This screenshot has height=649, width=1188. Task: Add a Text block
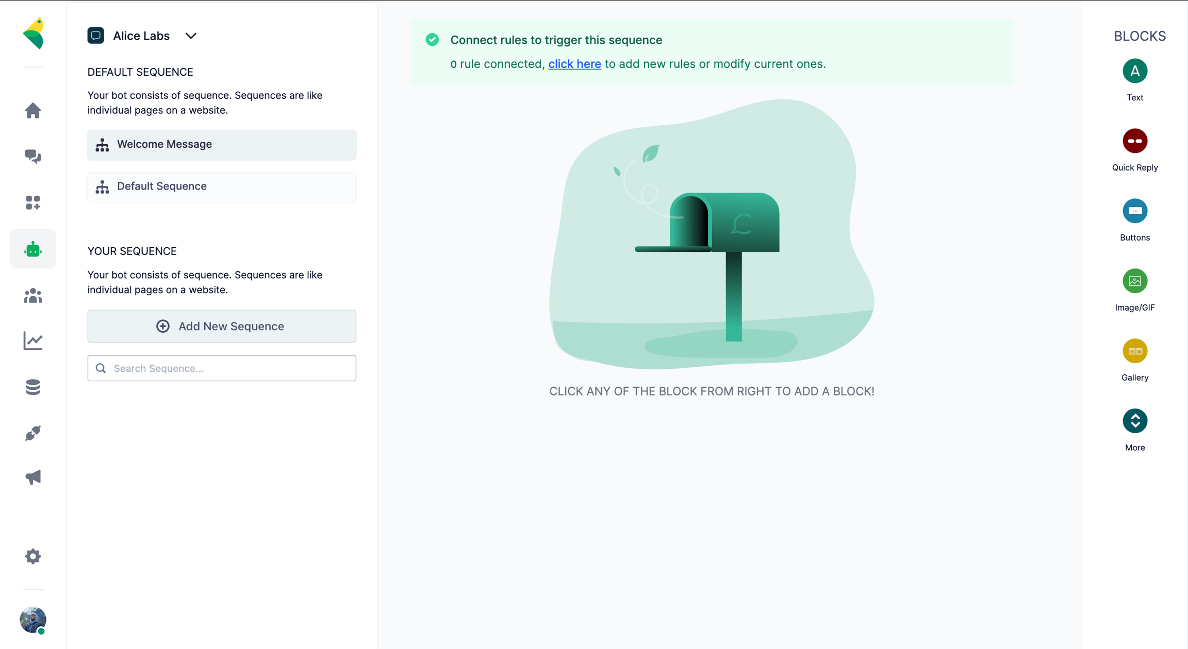[x=1134, y=71]
